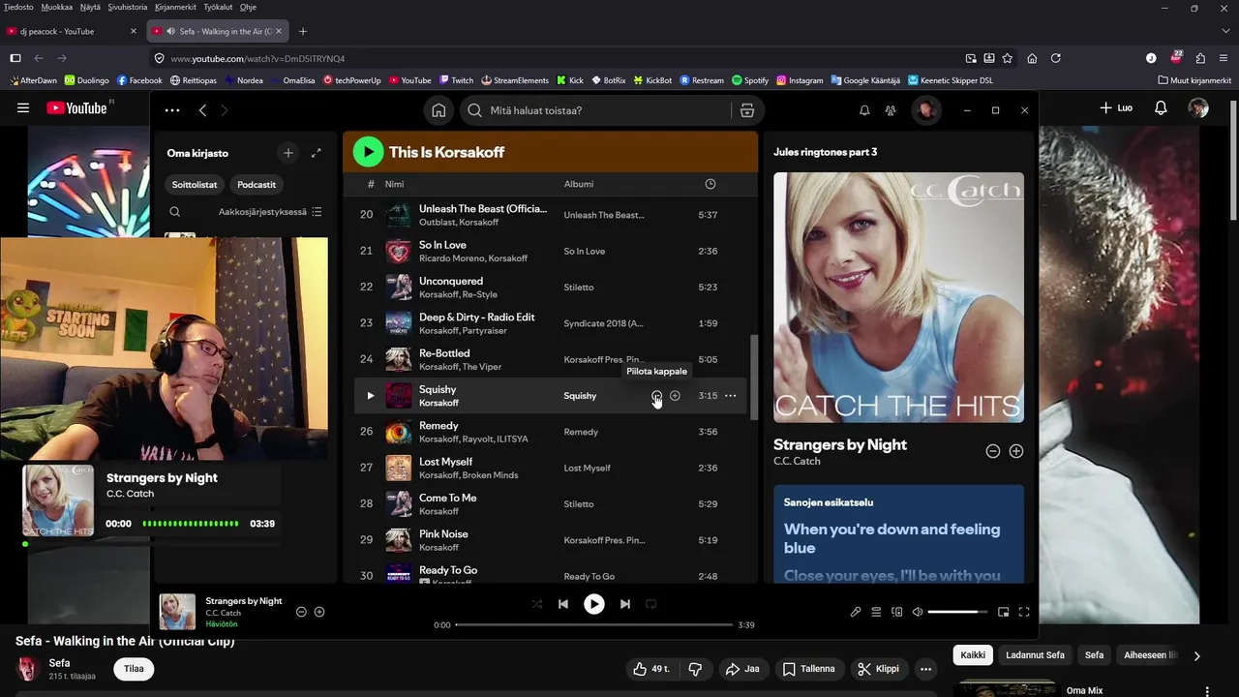The width and height of the screenshot is (1239, 697).
Task: Sort tracks by Albumi column header
Action: 579,184
